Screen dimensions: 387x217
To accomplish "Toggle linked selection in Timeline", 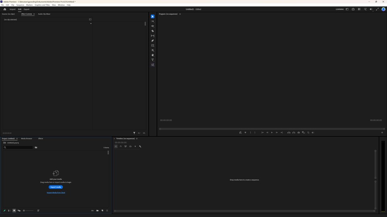I will [126, 146].
